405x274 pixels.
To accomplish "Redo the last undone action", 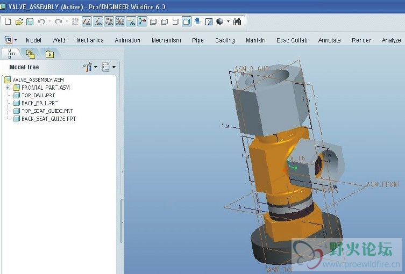I will [59, 21].
